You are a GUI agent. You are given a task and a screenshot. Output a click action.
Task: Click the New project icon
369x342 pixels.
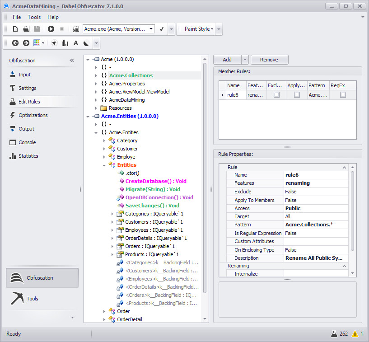point(15,29)
